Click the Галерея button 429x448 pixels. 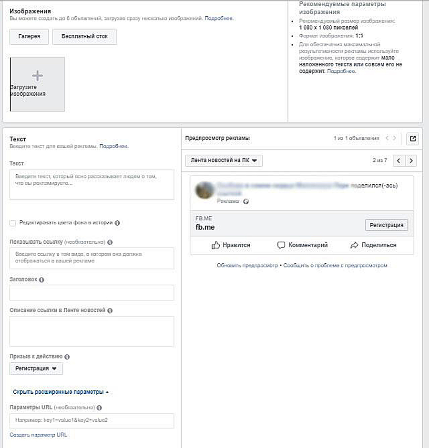[x=29, y=37]
